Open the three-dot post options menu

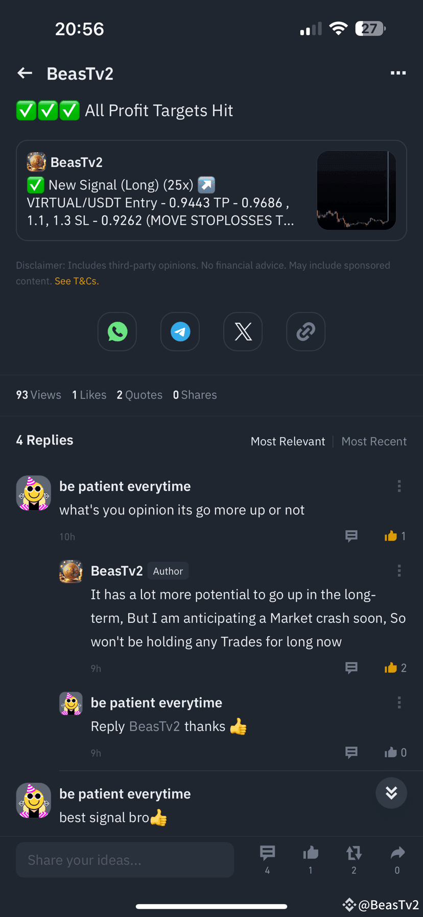tap(398, 73)
